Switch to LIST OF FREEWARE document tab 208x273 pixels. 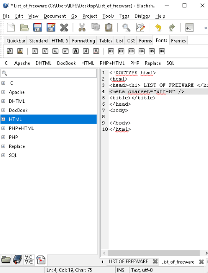point(128,261)
